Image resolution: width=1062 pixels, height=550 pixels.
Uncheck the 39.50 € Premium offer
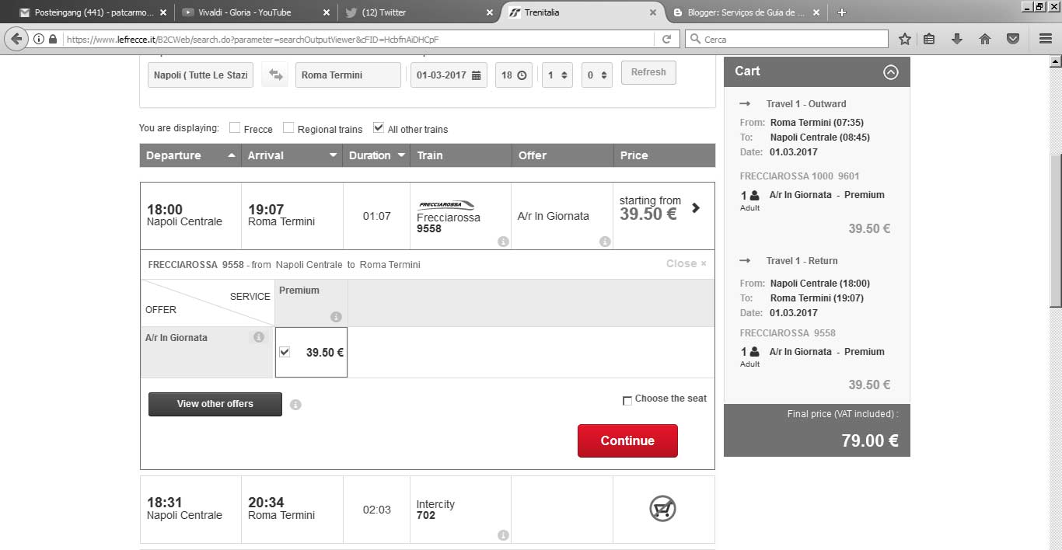coord(285,352)
